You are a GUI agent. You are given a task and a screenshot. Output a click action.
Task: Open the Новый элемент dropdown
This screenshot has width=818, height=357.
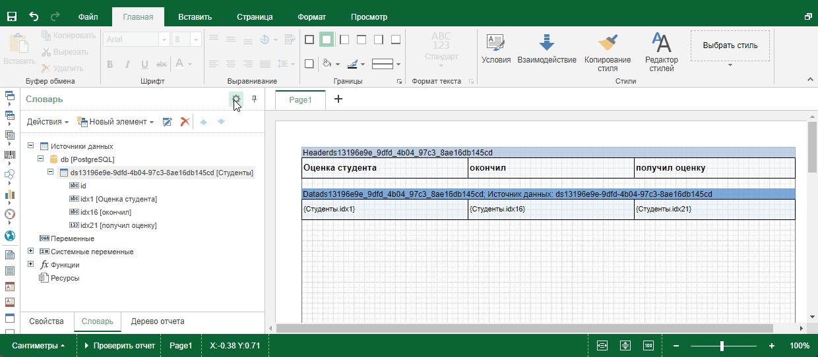point(116,122)
